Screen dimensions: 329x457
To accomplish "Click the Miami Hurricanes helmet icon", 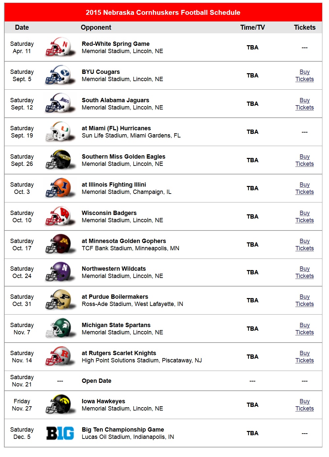I will (60, 132).
